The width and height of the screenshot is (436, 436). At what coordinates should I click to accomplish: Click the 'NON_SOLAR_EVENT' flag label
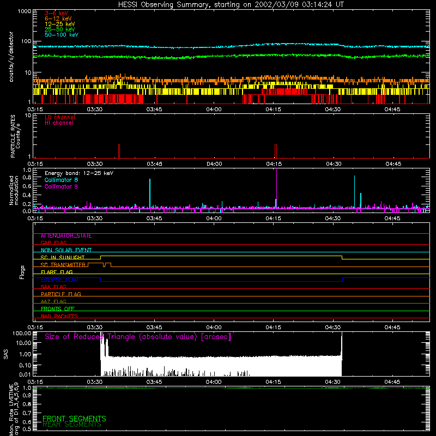tap(66, 250)
